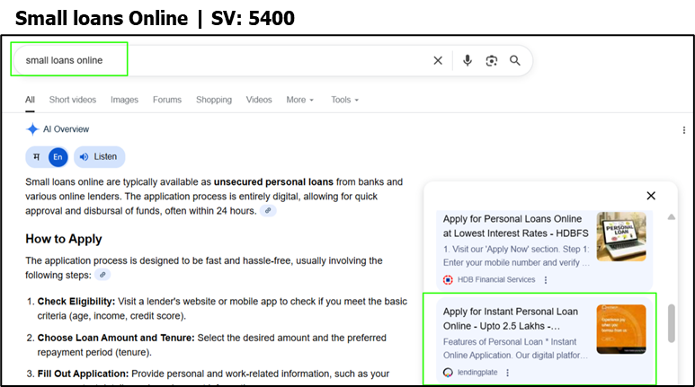Open lendingplate Instant Personal Loan link
Viewport: 695px width, 387px height.
[512, 319]
